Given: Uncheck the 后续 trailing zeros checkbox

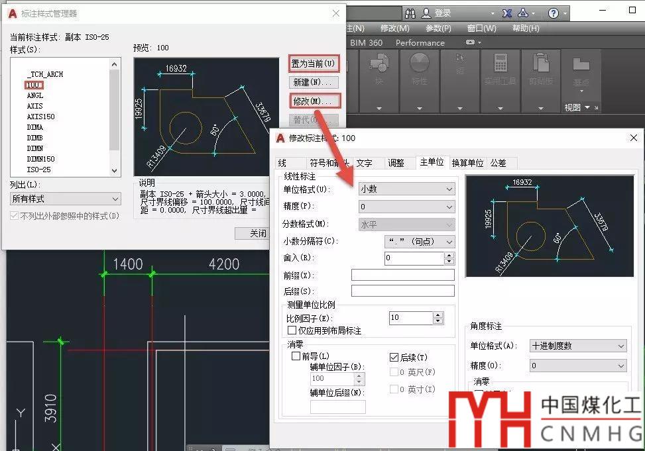Looking at the screenshot, I should [394, 357].
